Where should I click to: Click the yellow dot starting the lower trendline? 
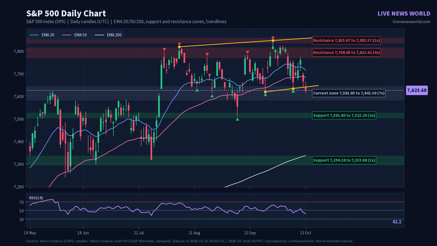tap(265, 92)
